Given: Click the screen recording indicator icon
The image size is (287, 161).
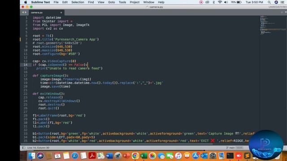Looking at the screenshot, I should [x=201, y=2].
